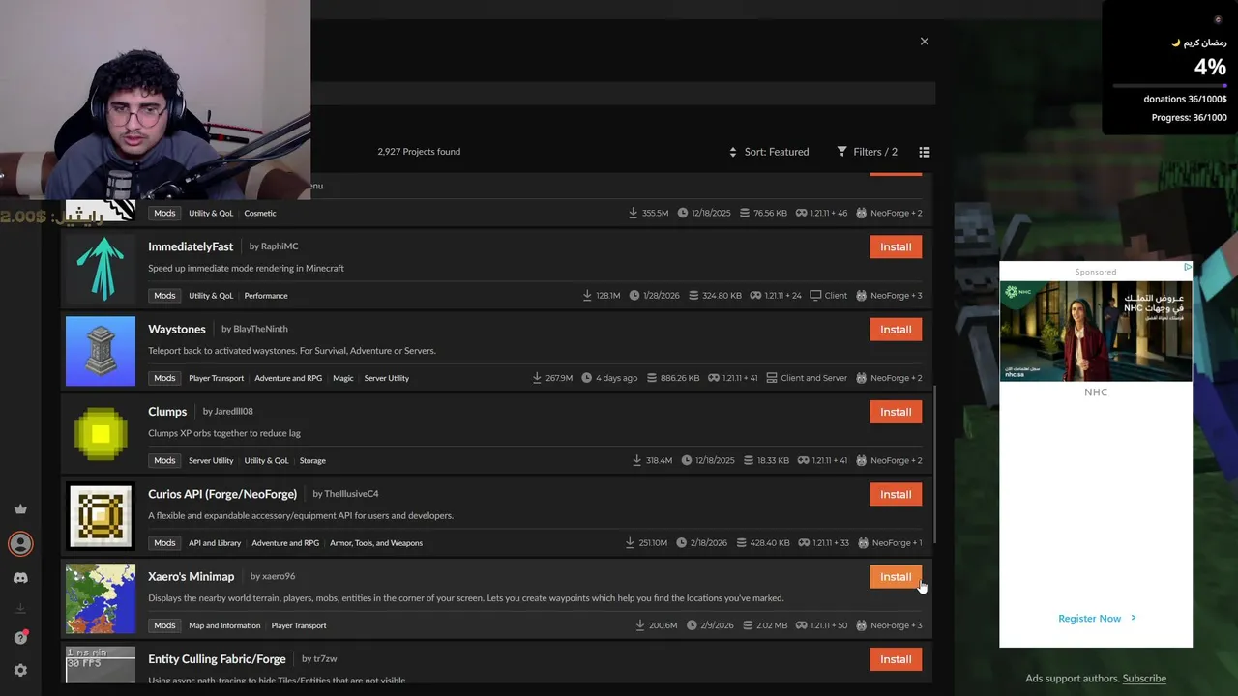Select the Cosmetic tag in top row
The width and height of the screenshot is (1238, 696).
point(260,214)
